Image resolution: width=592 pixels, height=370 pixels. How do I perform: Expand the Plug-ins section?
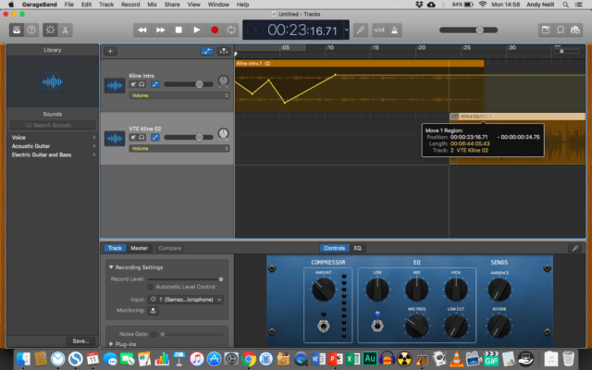click(111, 344)
